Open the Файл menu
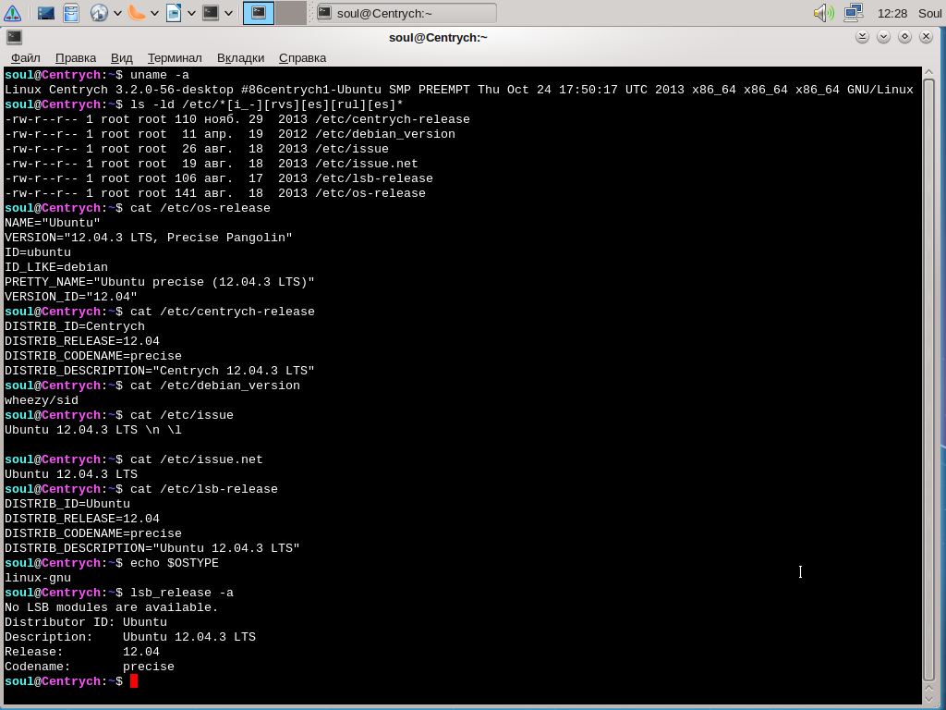Image resolution: width=946 pixels, height=710 pixels. click(x=25, y=58)
